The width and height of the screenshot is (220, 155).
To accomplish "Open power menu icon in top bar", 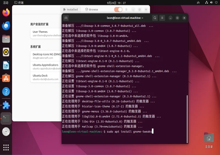I will pyautogui.click(x=216, y=2).
